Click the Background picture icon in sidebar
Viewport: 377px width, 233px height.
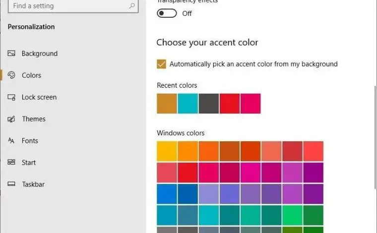[11, 54]
